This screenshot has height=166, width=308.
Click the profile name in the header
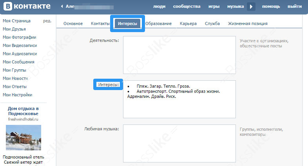(x=90, y=7)
